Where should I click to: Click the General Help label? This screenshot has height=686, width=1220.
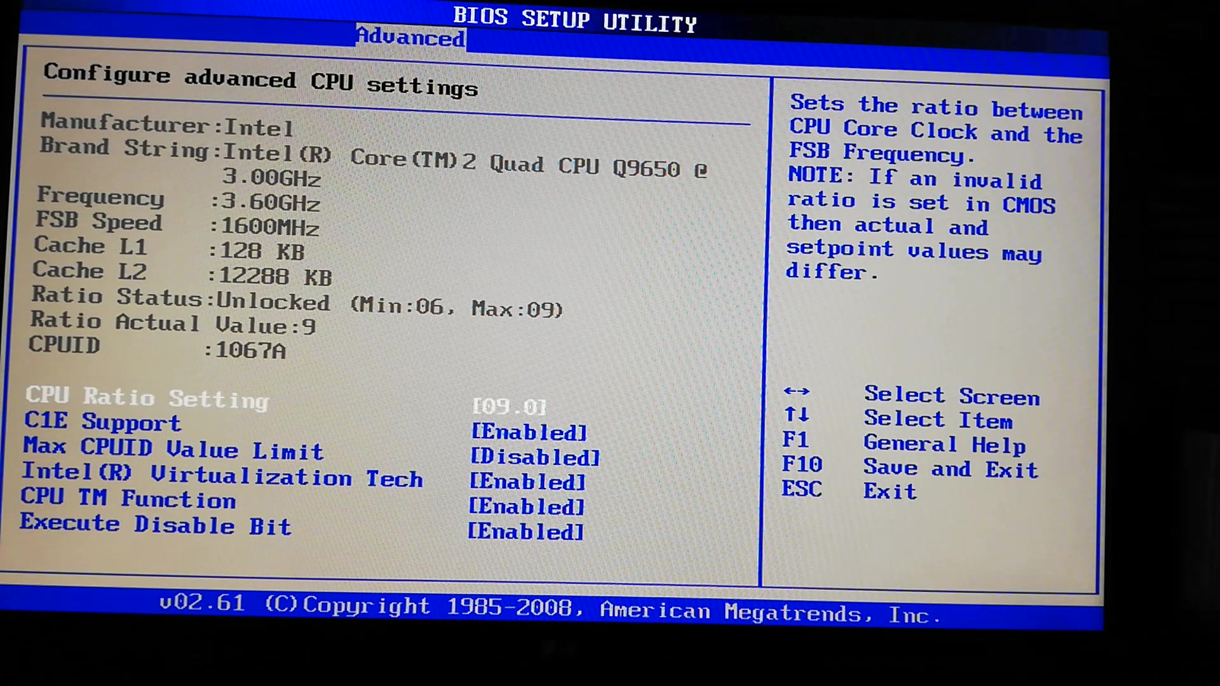(x=944, y=444)
